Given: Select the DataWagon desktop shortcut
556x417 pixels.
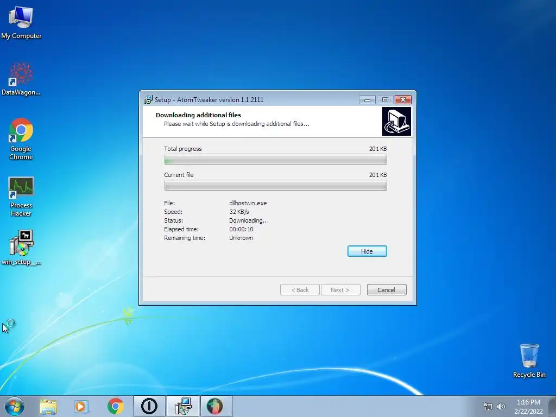Looking at the screenshot, I should pos(21,79).
